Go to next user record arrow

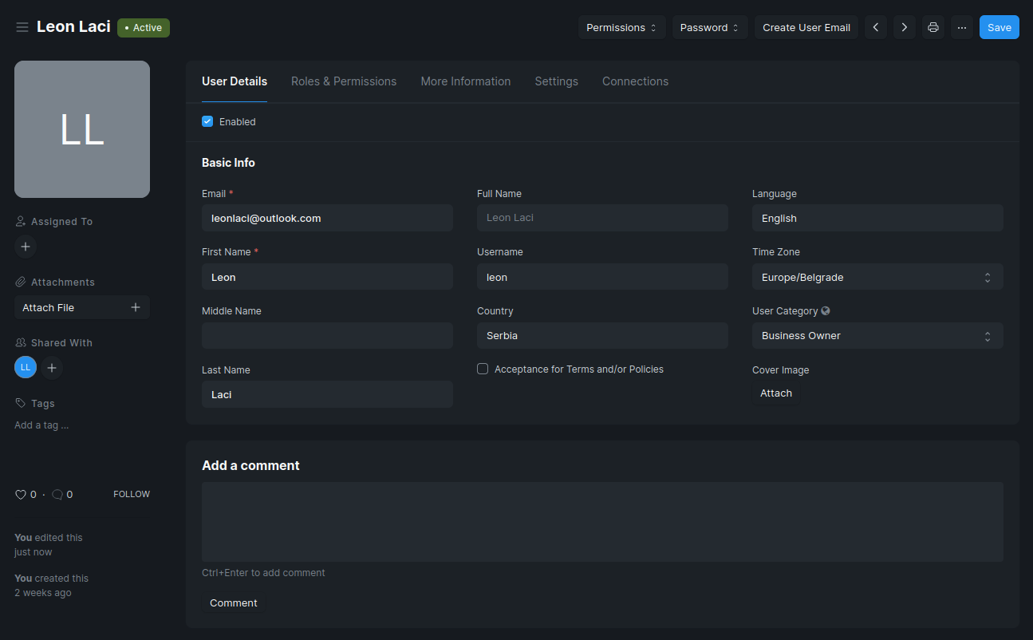coord(904,27)
